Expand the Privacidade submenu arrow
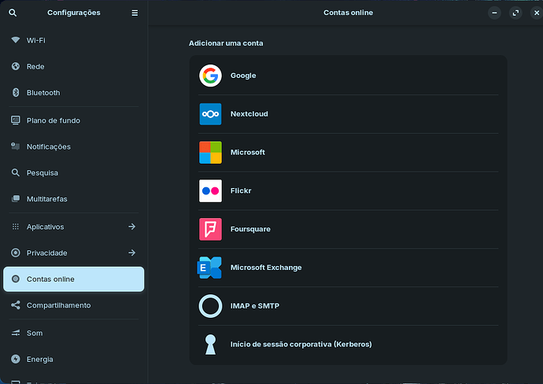 coord(131,253)
